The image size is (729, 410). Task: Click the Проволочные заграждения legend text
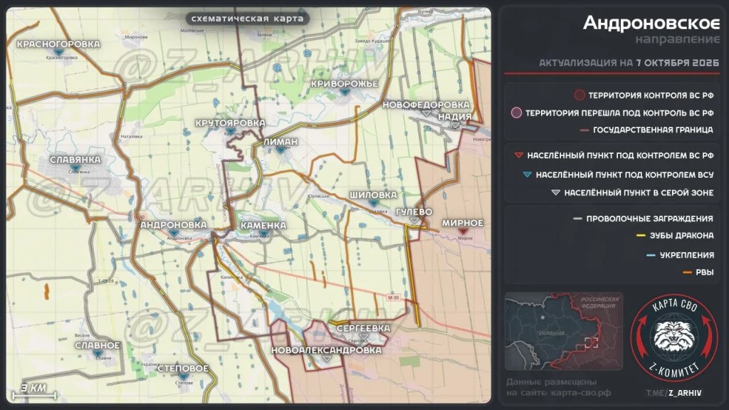coord(649,219)
